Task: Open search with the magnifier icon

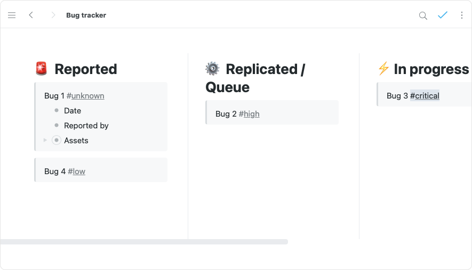Action: [423, 15]
